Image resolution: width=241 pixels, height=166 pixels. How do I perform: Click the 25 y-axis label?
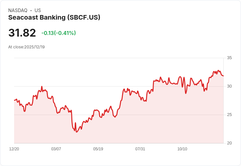coord(229,115)
